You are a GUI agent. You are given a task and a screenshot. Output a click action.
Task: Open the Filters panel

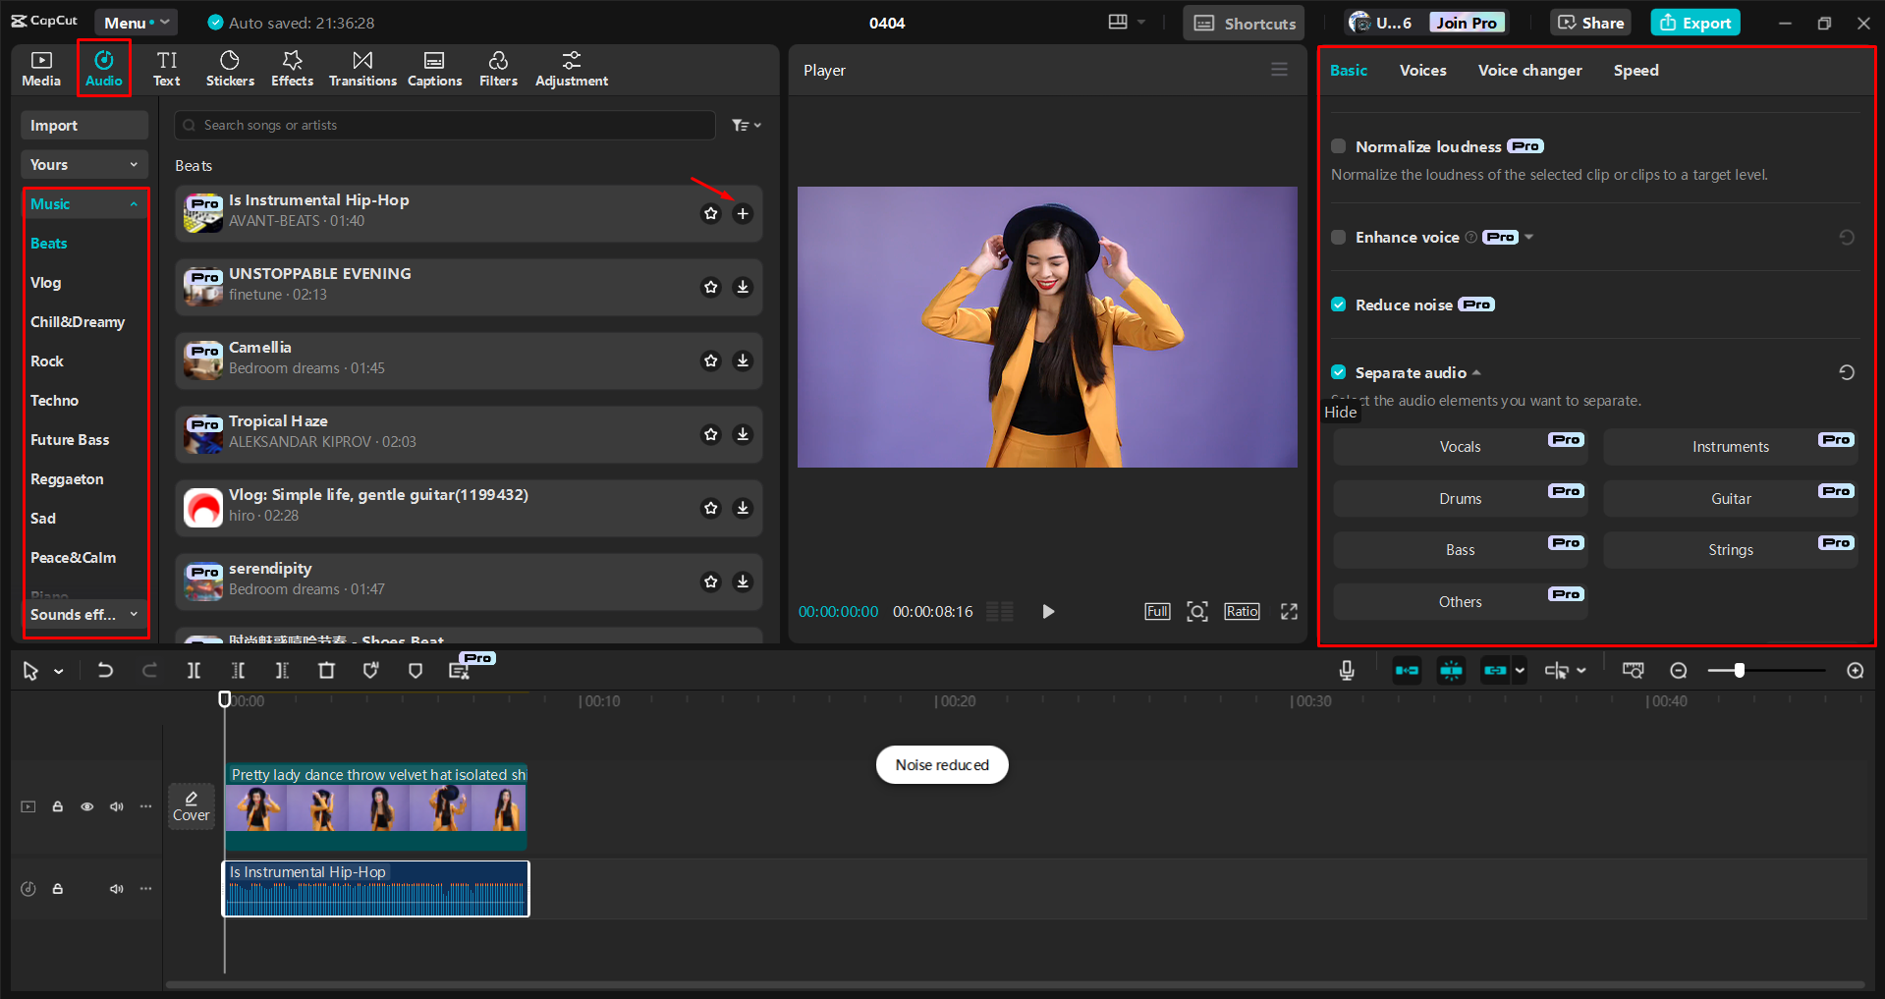498,68
